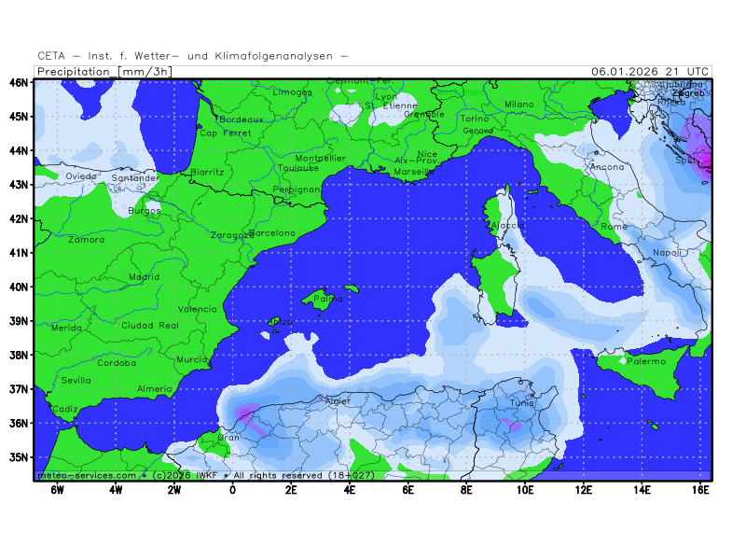The width and height of the screenshot is (746, 560).
Task: Click the Precipitation [mm/3h] header label
Action: (x=104, y=72)
